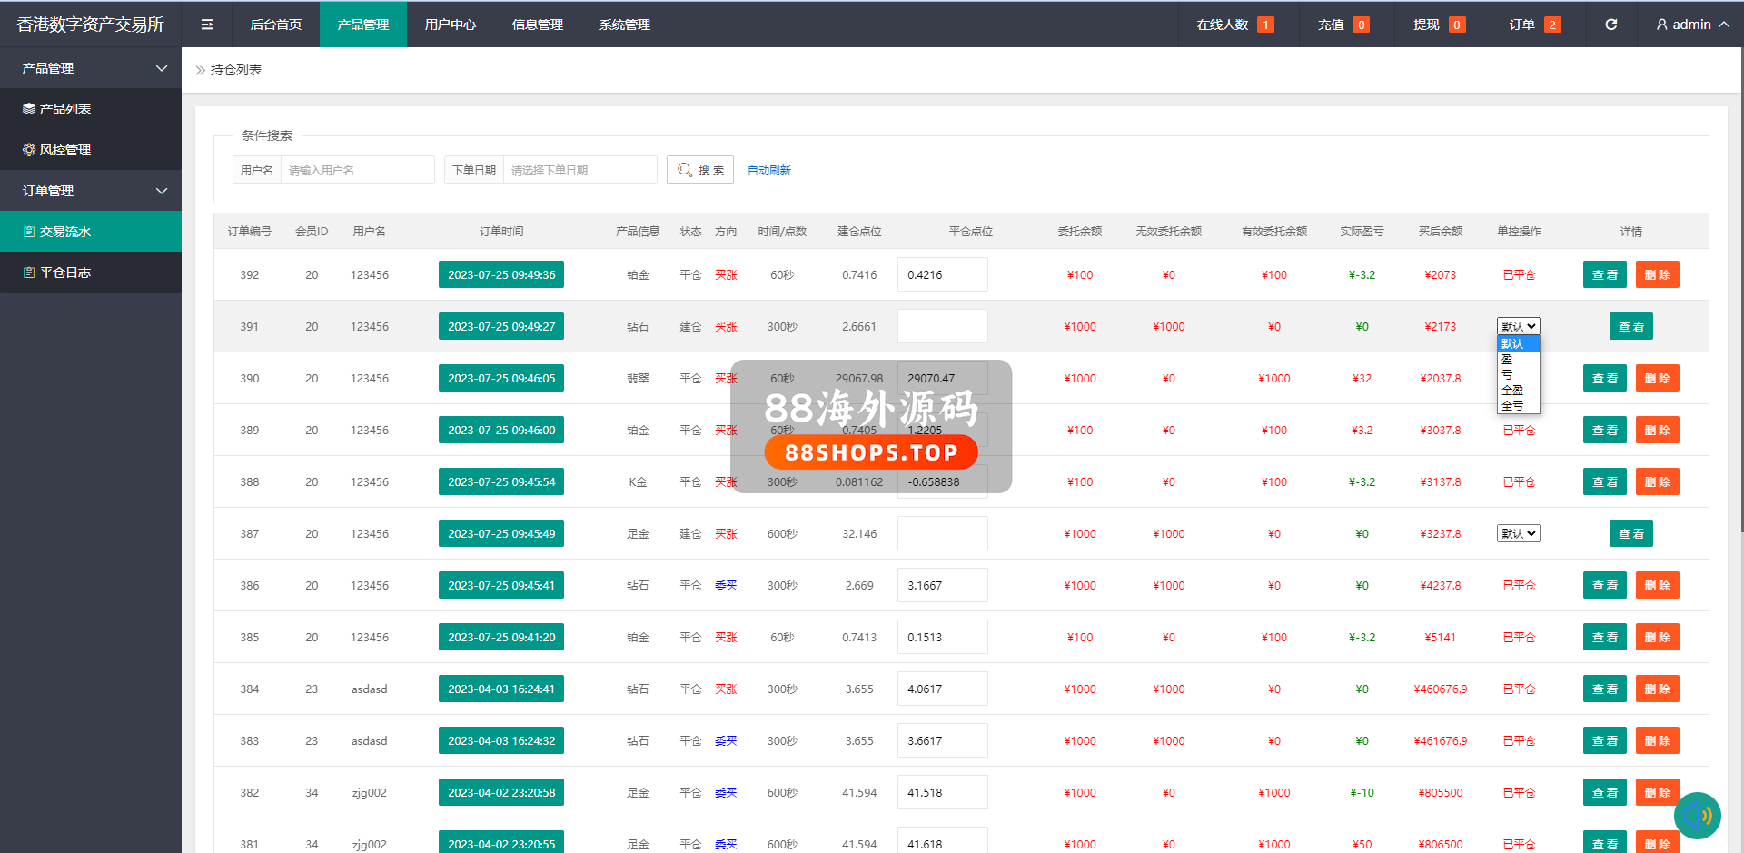The height and width of the screenshot is (853, 1744).
Task: Switch to 用户中心 top menu
Action: [450, 25]
